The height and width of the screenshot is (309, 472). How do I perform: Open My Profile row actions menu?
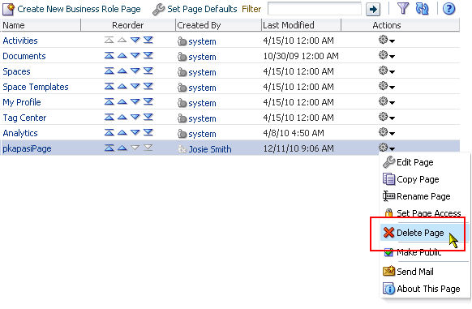(x=387, y=102)
